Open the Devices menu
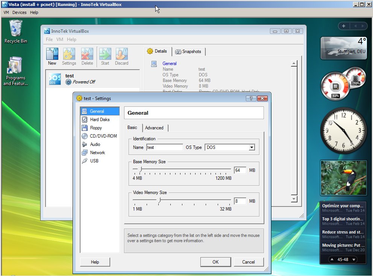 [20, 12]
